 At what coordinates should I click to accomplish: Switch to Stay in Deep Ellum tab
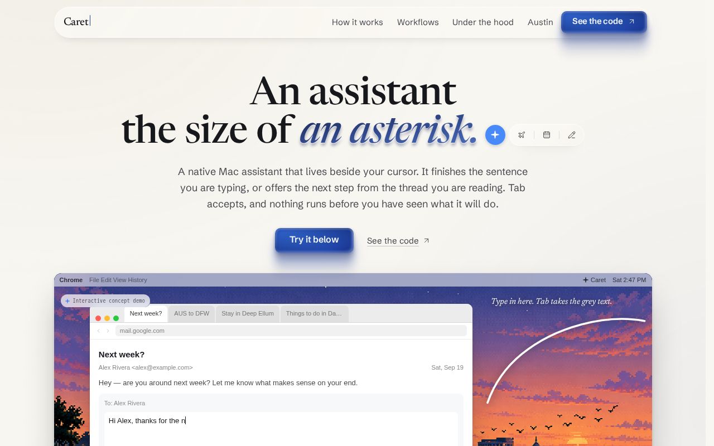point(248,314)
